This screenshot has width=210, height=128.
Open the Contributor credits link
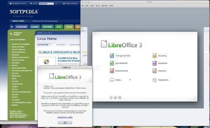pyautogui.click(x=65, y=117)
